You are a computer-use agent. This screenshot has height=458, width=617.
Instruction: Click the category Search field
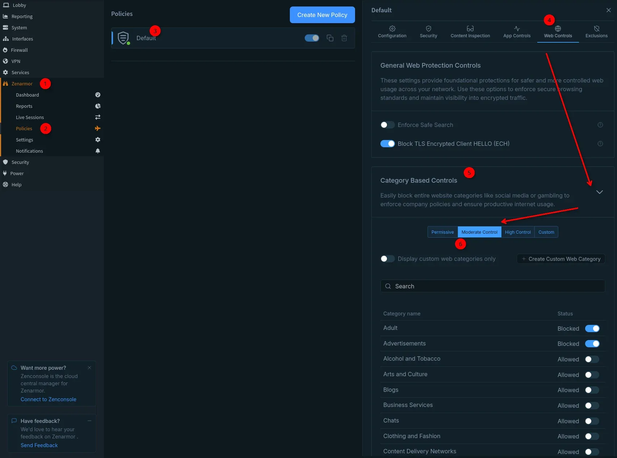[x=493, y=286]
